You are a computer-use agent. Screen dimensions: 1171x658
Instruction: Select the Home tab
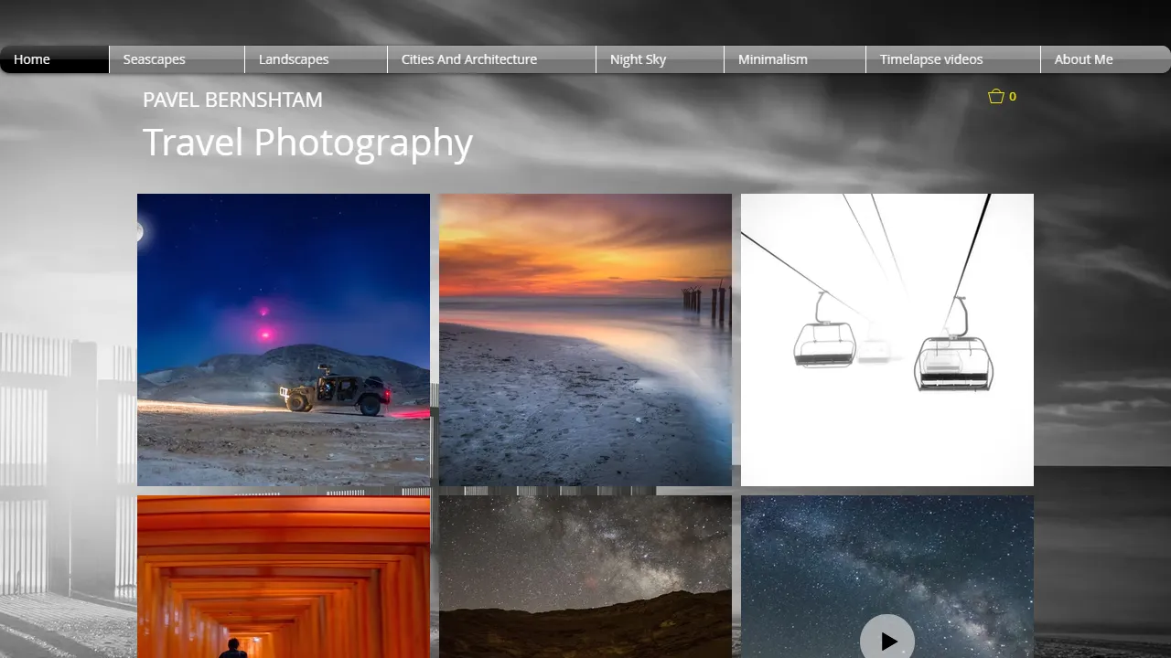32,59
